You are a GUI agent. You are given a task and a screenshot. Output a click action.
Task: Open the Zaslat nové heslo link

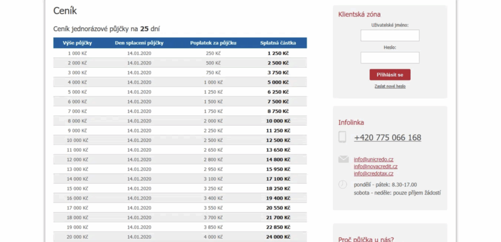(x=390, y=87)
